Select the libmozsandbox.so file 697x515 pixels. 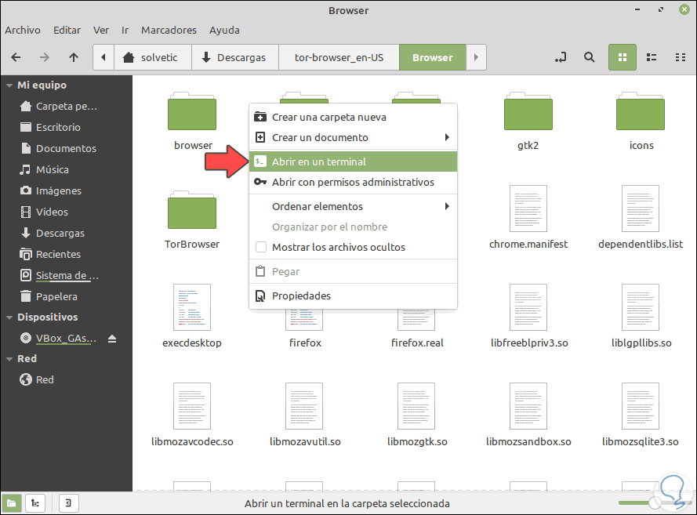pyautogui.click(x=528, y=406)
